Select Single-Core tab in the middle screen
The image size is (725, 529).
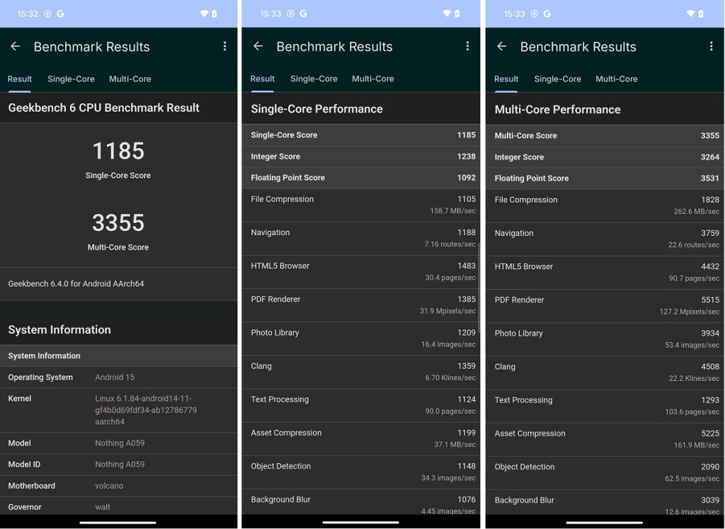tap(314, 79)
